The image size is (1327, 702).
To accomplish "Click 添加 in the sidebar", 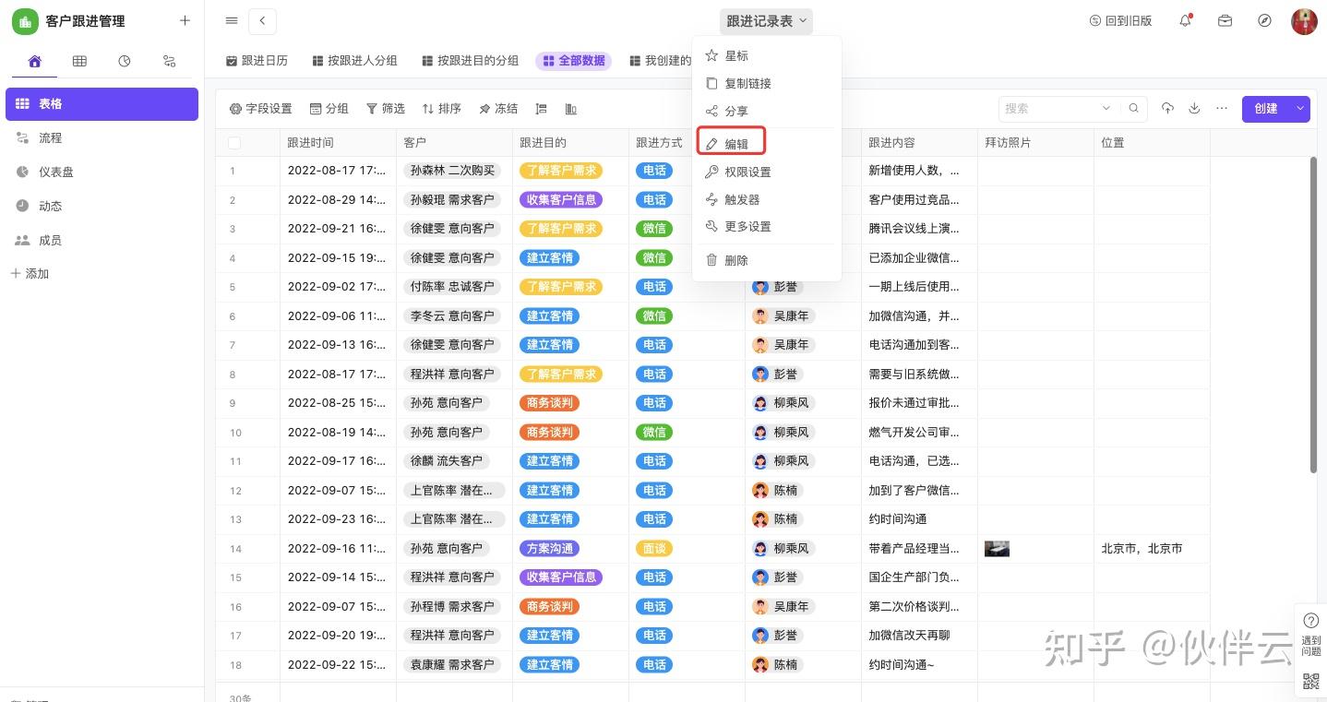I will [x=30, y=274].
